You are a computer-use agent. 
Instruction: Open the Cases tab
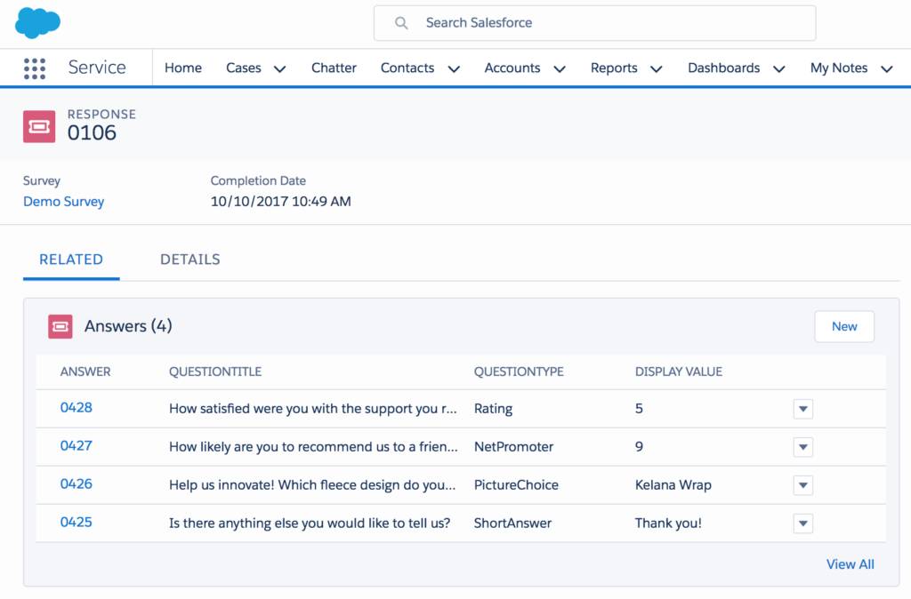244,68
